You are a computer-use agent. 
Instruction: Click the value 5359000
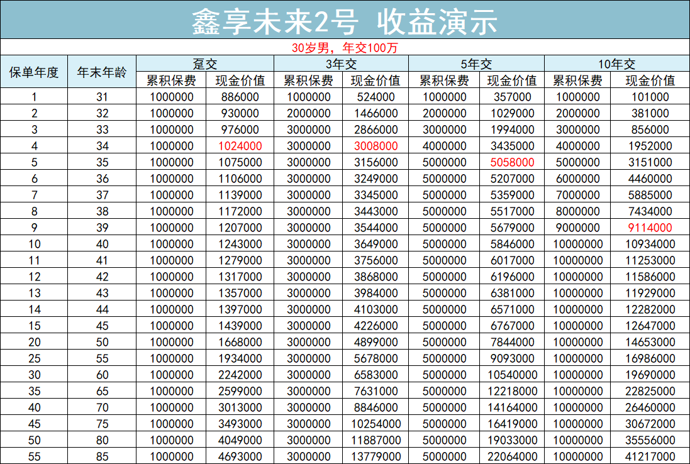[512, 195]
